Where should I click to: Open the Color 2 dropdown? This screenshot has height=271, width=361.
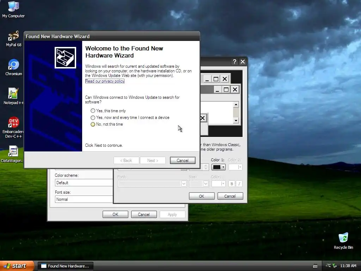(235, 167)
